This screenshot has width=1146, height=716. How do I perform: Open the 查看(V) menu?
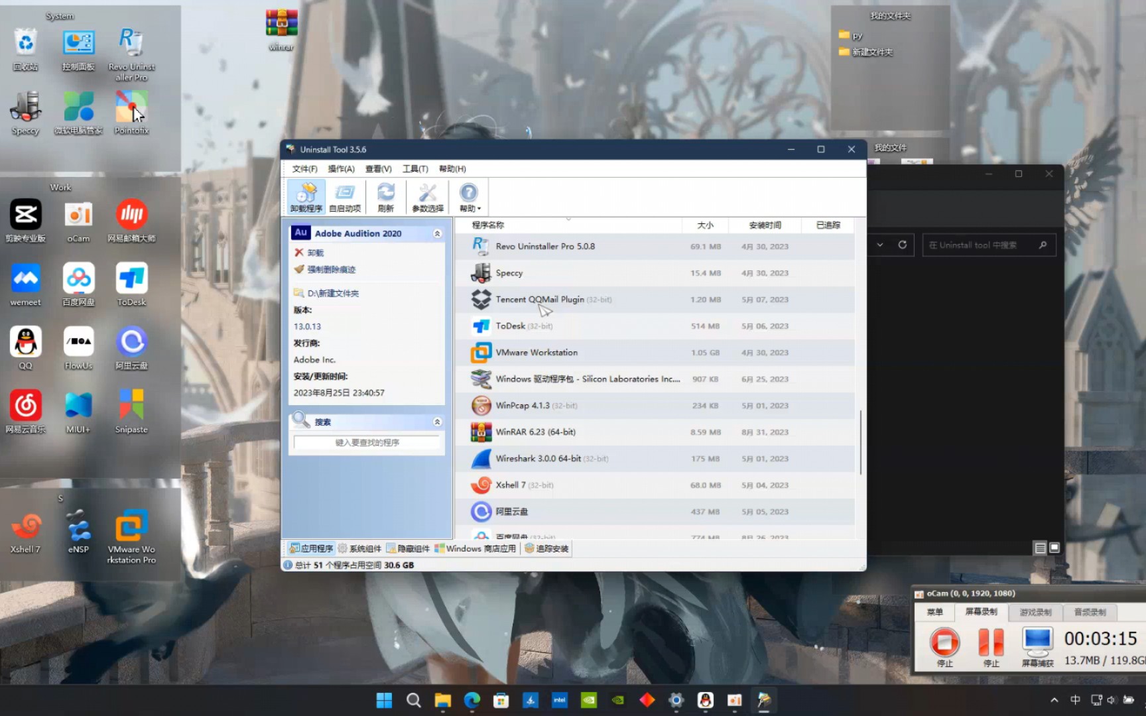pos(378,169)
